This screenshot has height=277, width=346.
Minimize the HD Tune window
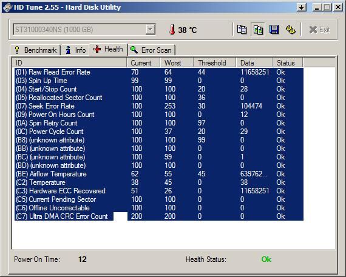tap(317, 7)
